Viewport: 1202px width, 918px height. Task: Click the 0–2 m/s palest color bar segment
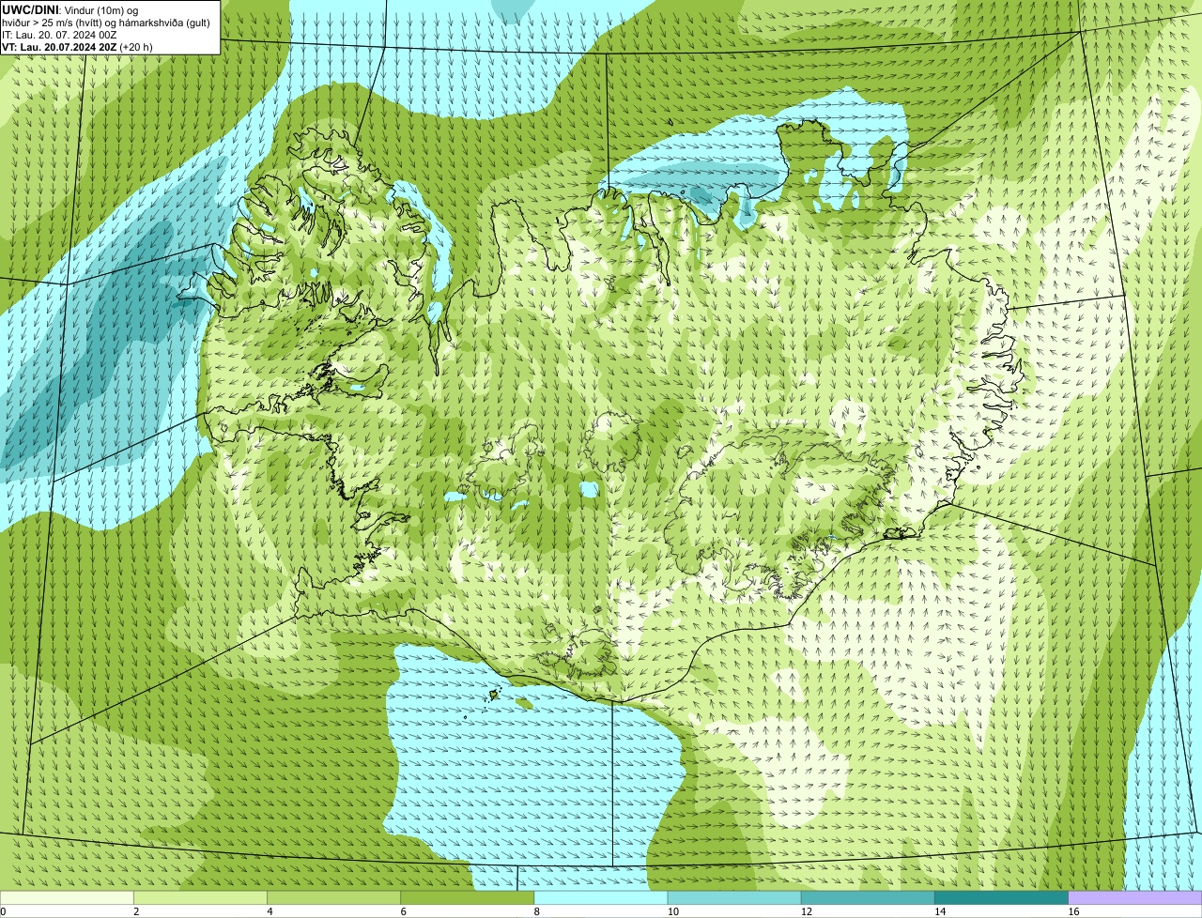(x=67, y=897)
